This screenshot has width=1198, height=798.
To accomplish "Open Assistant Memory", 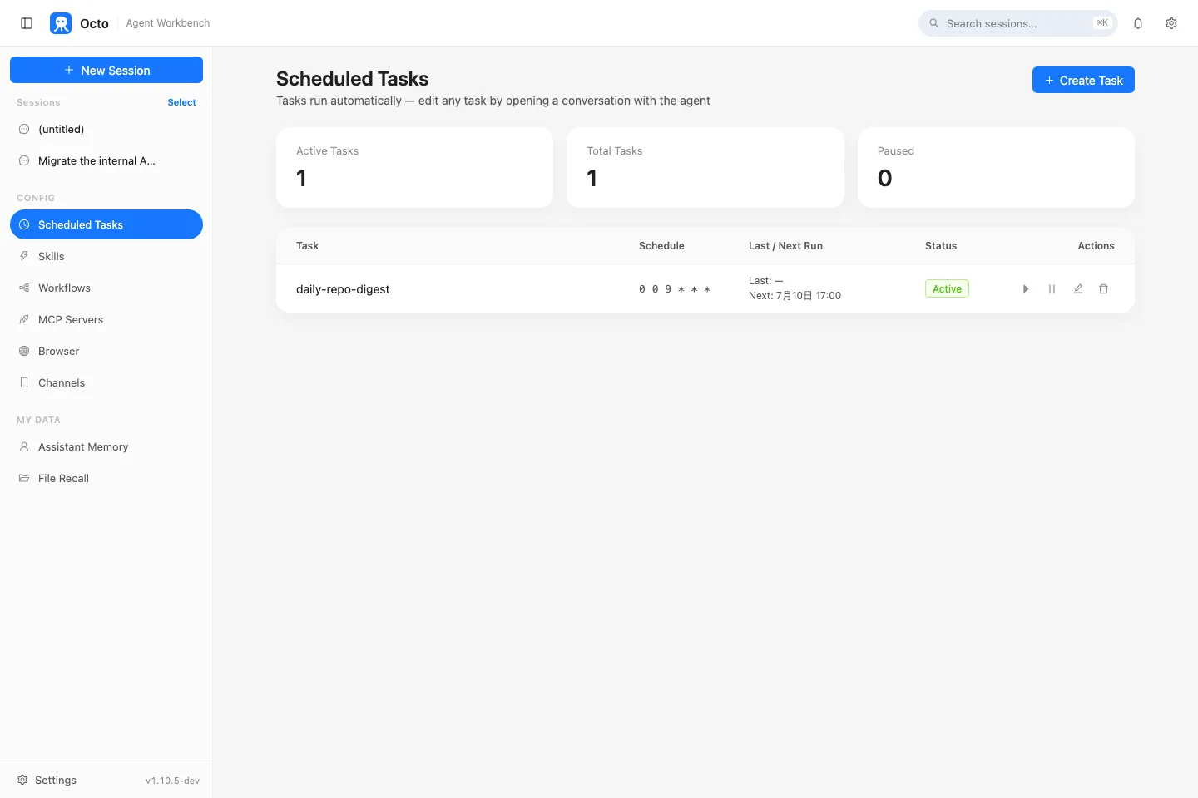I will [106, 446].
